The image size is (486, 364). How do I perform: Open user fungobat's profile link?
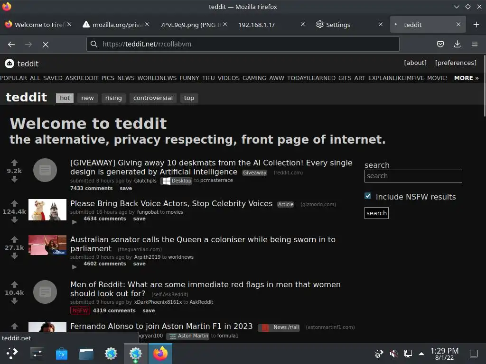point(148,212)
